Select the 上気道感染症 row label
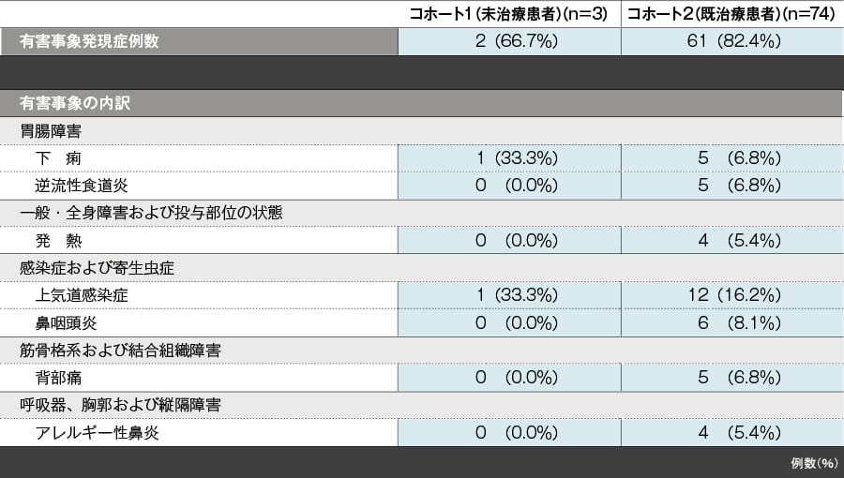 [x=81, y=295]
